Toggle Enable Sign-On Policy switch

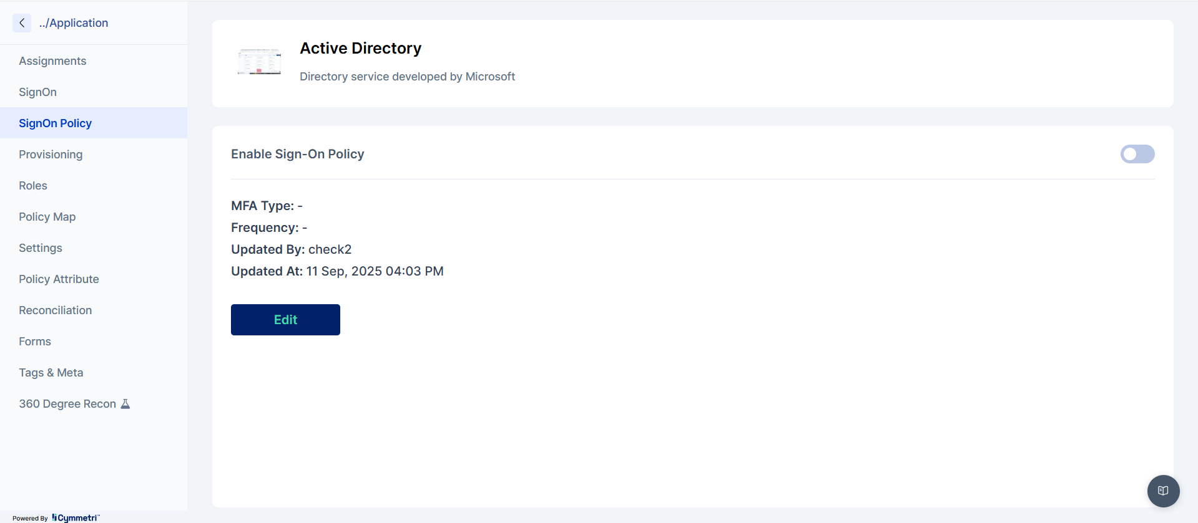(x=1137, y=154)
